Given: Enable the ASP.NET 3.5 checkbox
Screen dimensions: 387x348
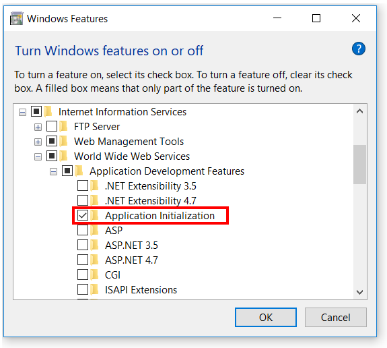Looking at the screenshot, I should click(83, 245).
